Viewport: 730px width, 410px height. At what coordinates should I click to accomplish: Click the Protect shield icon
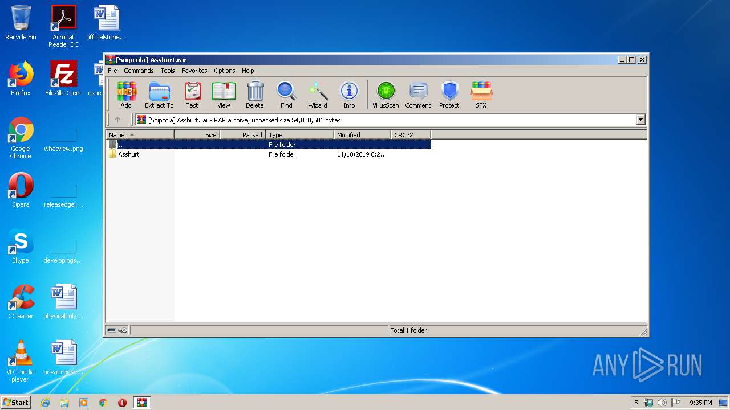click(449, 95)
